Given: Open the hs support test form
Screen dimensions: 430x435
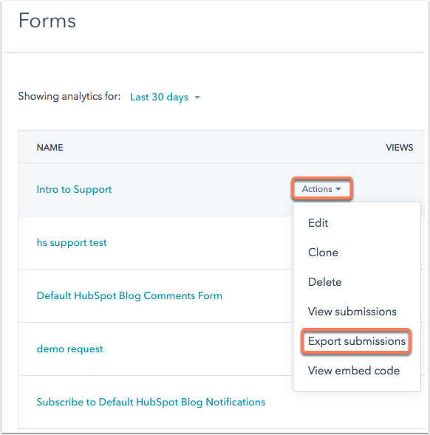Looking at the screenshot, I should 72,243.
